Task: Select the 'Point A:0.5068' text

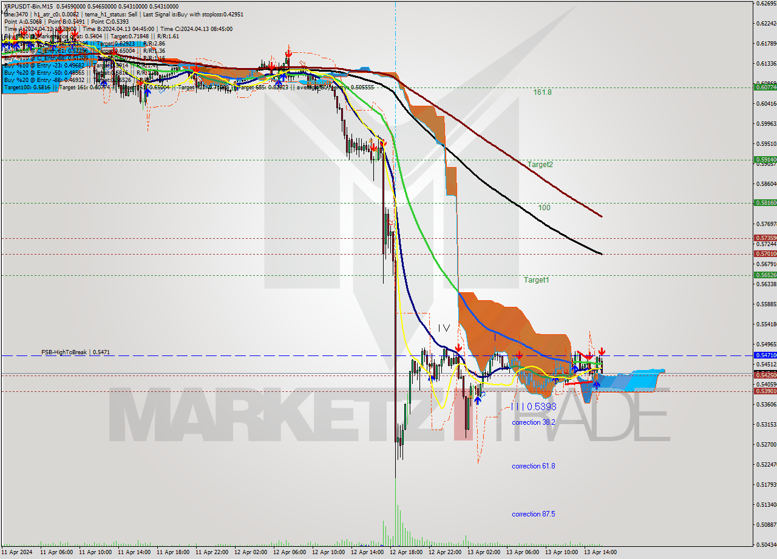Action: [x=23, y=21]
